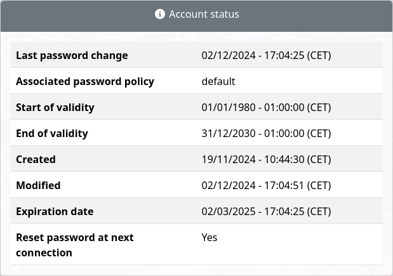Image resolution: width=393 pixels, height=276 pixels.
Task: Click the 31/12/2030 end of validity value
Action: point(266,133)
